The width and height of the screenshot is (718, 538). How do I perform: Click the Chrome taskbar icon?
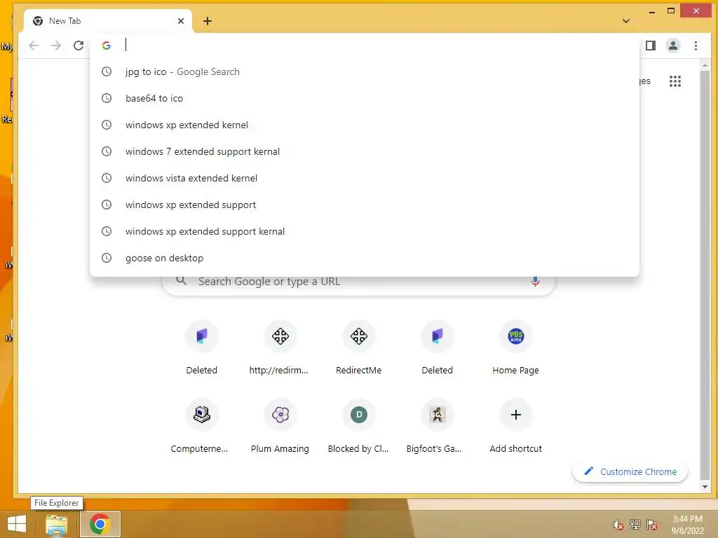[100, 524]
